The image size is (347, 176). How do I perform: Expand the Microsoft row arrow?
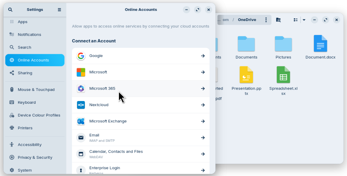pos(203,72)
